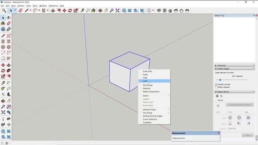Pick the Circle tool in left toolbar
The height and width of the screenshot is (145, 258).
3,47
